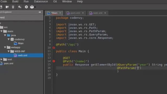
Task: Click 'import javax.ws.rs.core.Response;' line
Action: (85, 38)
